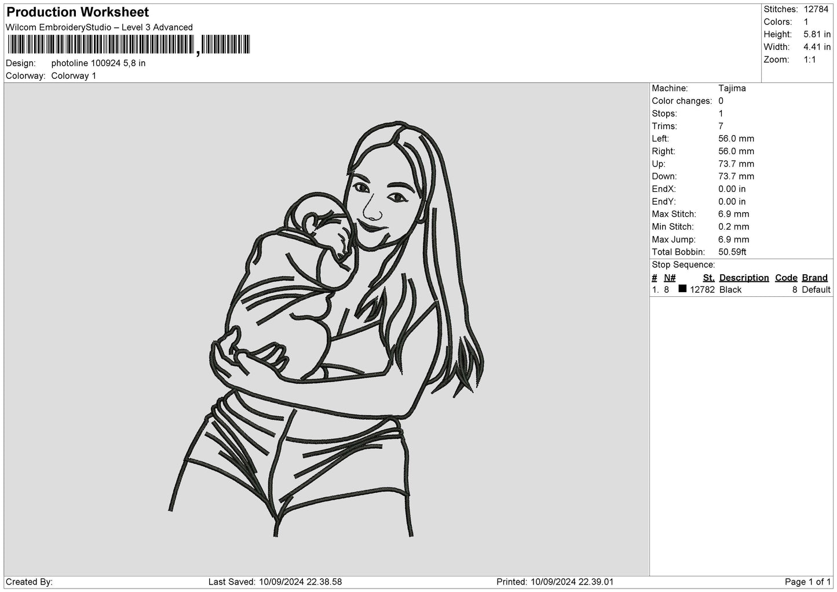Click the Trims value 7
Image resolution: width=837 pixels, height=592 pixels.
721,126
